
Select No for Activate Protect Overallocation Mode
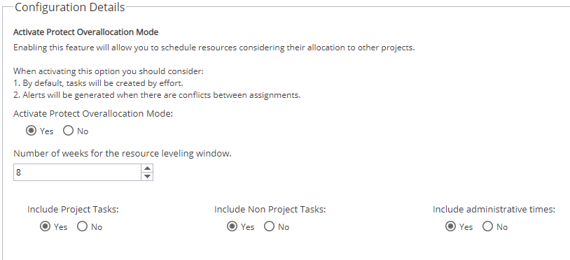pos(69,131)
